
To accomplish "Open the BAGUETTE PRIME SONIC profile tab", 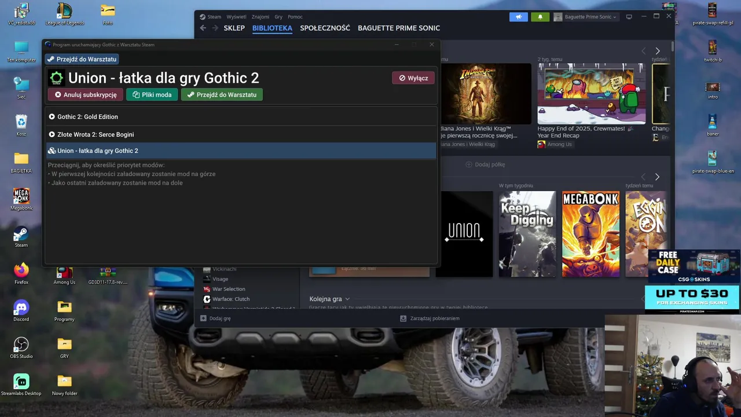I will click(x=399, y=28).
